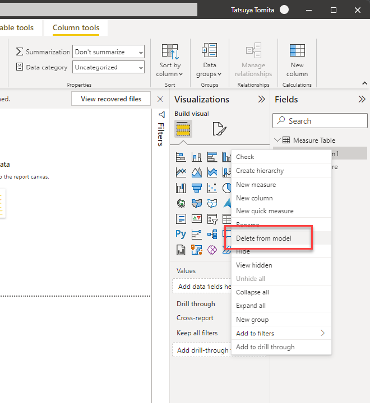Select the Scatter chart visual
Image resolution: width=370 pixels, height=403 pixels.
point(212,188)
